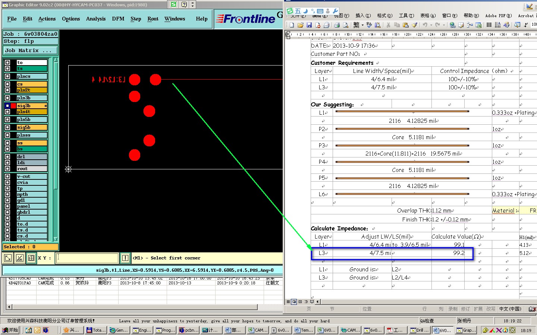
Task: Click the 'Tem...' Word taskbar button
Action: click(x=304, y=330)
